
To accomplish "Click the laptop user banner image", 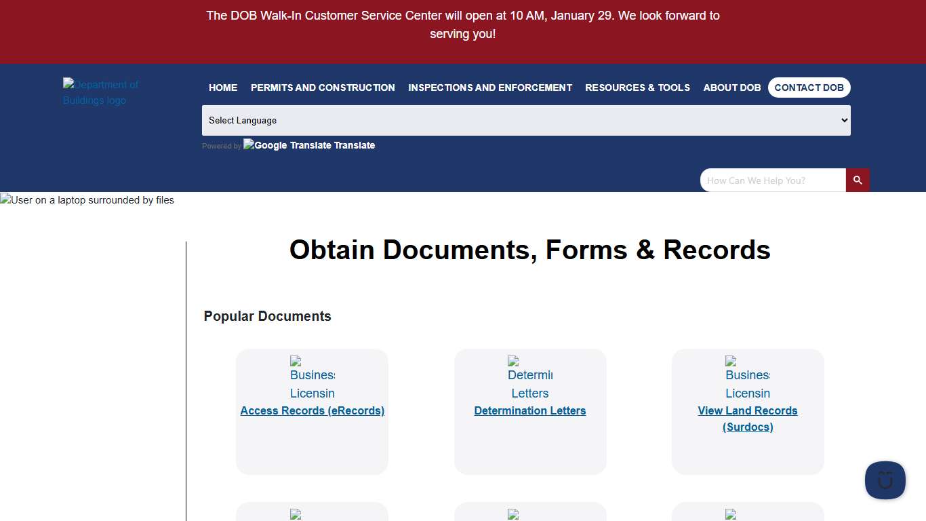I will [x=87, y=200].
